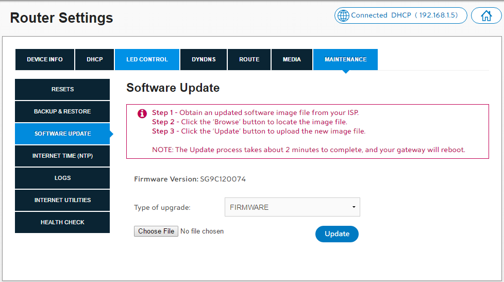Select the Maintenance tab
The height and width of the screenshot is (282, 504).
[x=345, y=60]
